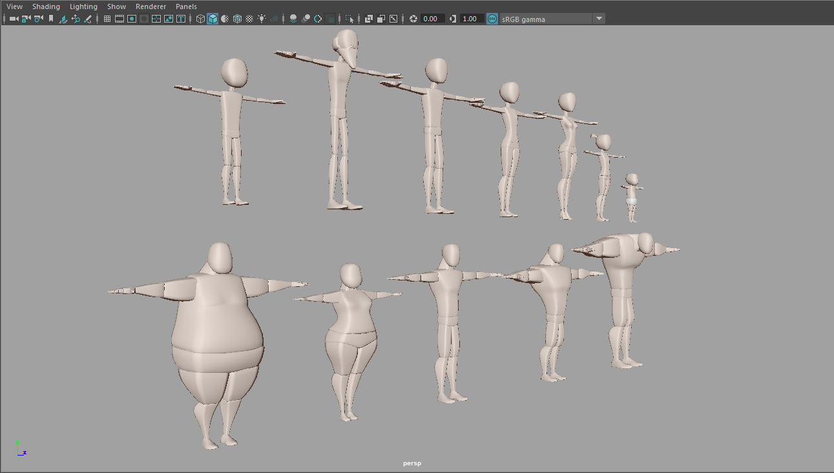834x473 pixels.
Task: Toggle Multisample Anti-aliasing icon
Action: pyautogui.click(x=318, y=19)
